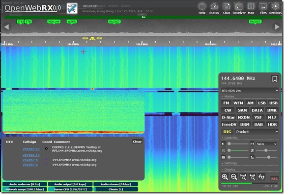Click the SQ auto-squelch button

[224, 150]
